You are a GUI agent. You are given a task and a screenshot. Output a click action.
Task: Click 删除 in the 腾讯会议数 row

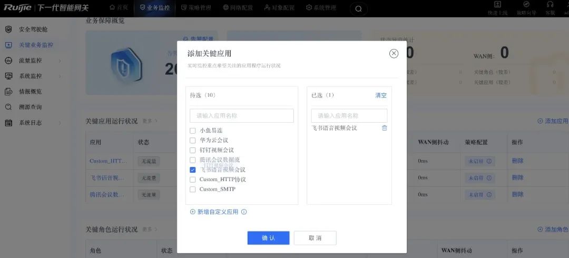click(518, 194)
